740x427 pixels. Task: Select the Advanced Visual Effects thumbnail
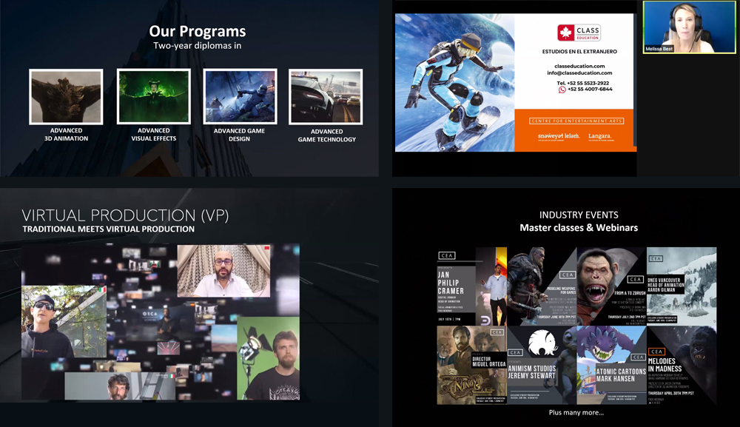click(x=153, y=96)
